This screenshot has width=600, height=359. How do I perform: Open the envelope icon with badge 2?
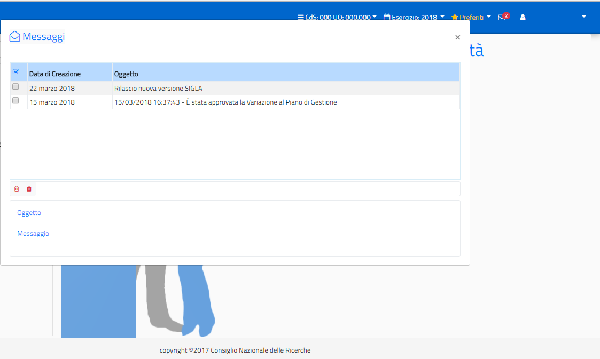(x=503, y=17)
